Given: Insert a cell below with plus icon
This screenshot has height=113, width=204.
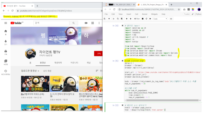Looking at the screenshot, I should [x=109, y=19].
